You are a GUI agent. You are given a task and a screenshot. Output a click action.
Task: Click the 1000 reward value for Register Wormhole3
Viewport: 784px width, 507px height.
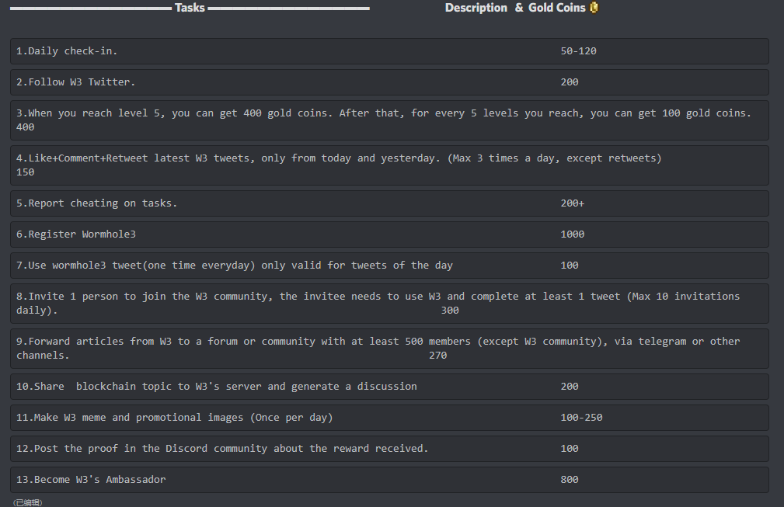tap(572, 234)
